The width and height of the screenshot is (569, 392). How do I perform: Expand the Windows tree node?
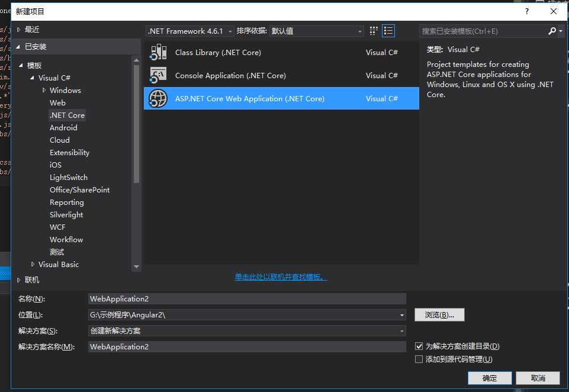(44, 90)
